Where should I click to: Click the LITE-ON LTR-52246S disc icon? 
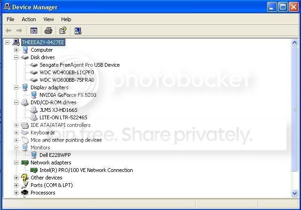(34, 117)
